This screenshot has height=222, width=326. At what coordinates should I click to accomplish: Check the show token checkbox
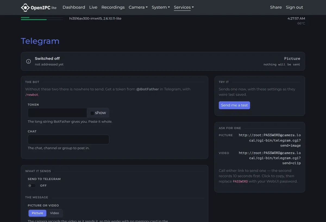92,113
